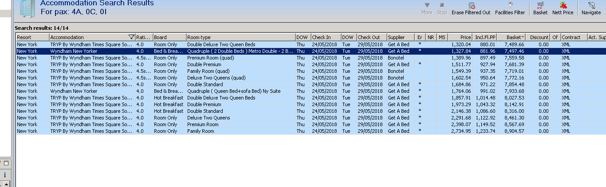Click the Erase Filtered Out toolbar icon
Screen dimensions: 606x187
click(x=472, y=5)
